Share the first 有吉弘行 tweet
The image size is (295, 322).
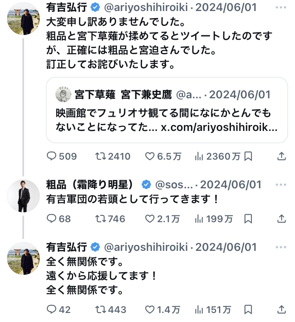click(282, 156)
